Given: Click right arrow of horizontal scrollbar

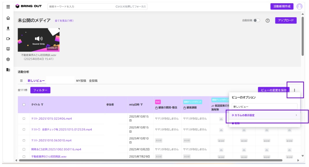Looking at the screenshot, I should click(x=298, y=160).
